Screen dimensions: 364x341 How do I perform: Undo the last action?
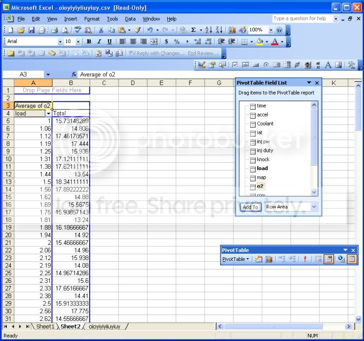click(x=150, y=30)
